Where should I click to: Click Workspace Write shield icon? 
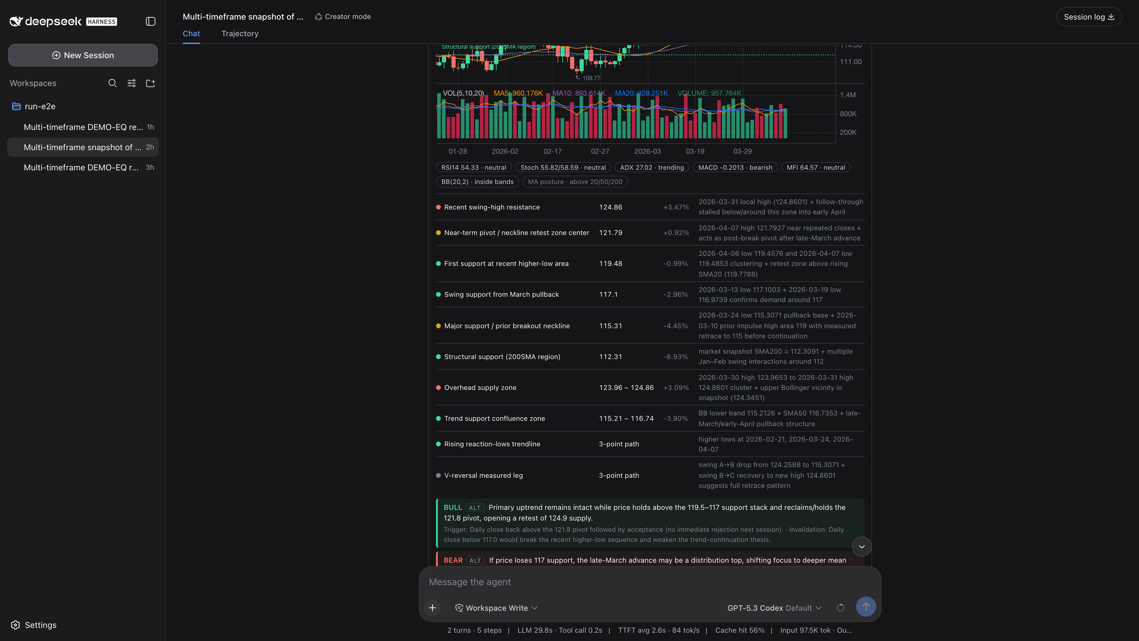(x=459, y=608)
